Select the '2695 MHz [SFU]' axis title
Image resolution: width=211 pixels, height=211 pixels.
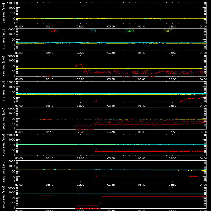click(4, 118)
